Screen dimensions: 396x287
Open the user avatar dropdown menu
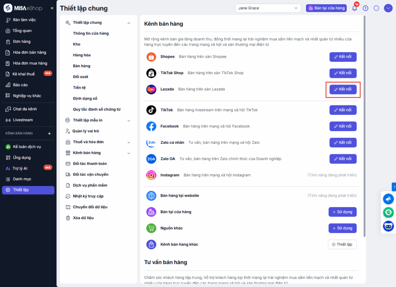388,8
